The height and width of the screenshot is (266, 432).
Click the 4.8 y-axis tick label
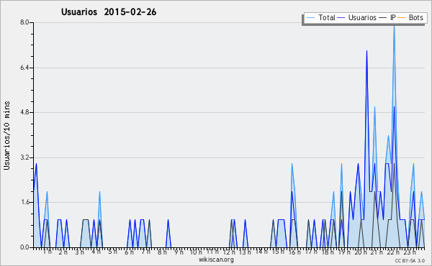24,112
